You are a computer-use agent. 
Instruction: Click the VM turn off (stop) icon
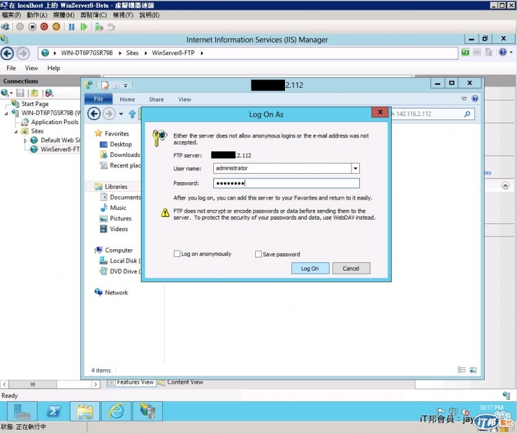[x=32, y=26]
